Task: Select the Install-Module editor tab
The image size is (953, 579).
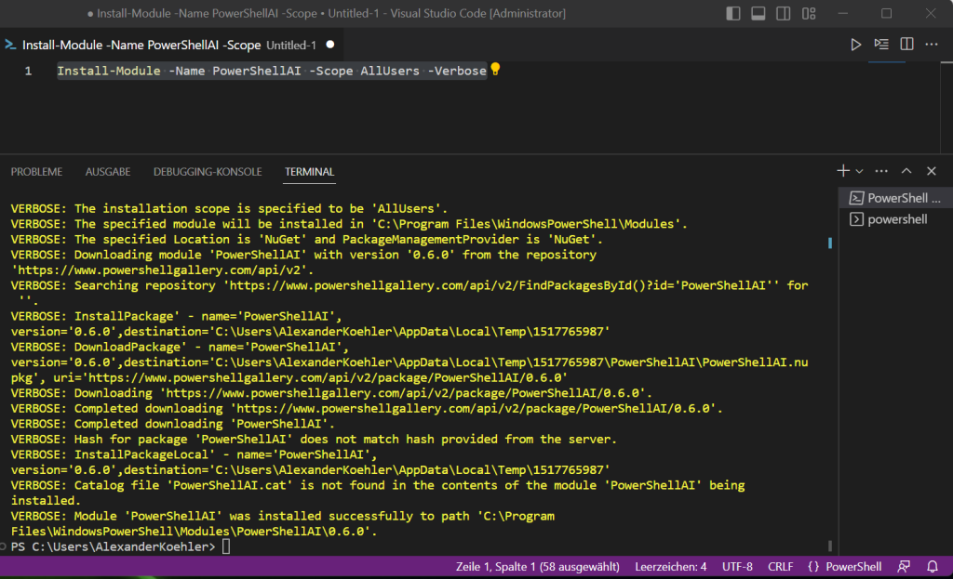Action: click(169, 45)
